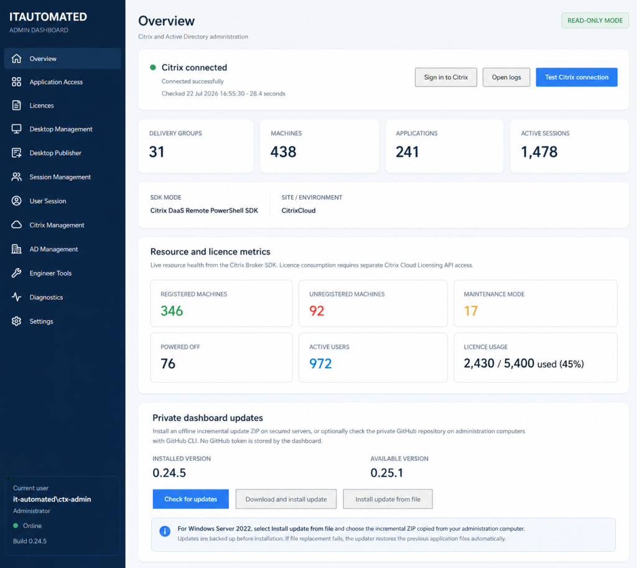
Task: Click installed version 0.24.5 value
Action: click(x=169, y=473)
